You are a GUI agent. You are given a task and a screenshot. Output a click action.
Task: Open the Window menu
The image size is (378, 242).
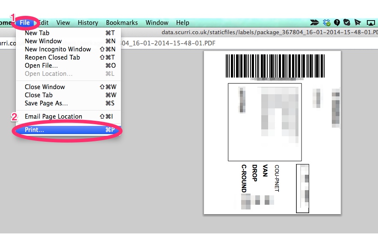point(157,23)
